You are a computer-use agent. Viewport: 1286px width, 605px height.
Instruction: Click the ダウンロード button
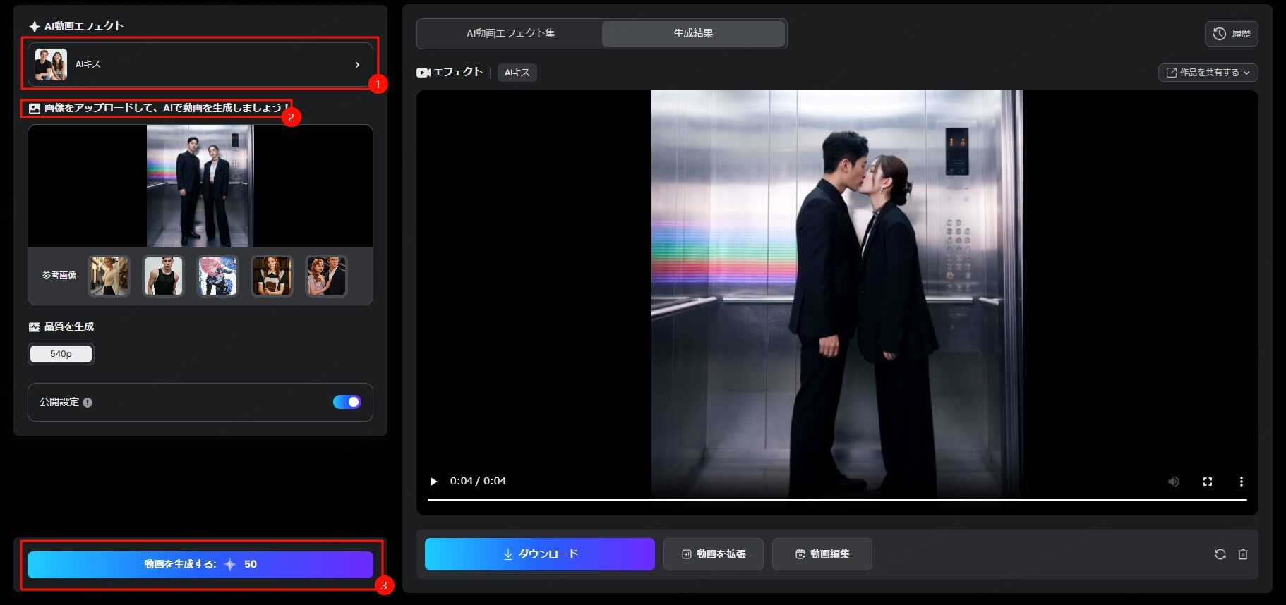[540, 554]
